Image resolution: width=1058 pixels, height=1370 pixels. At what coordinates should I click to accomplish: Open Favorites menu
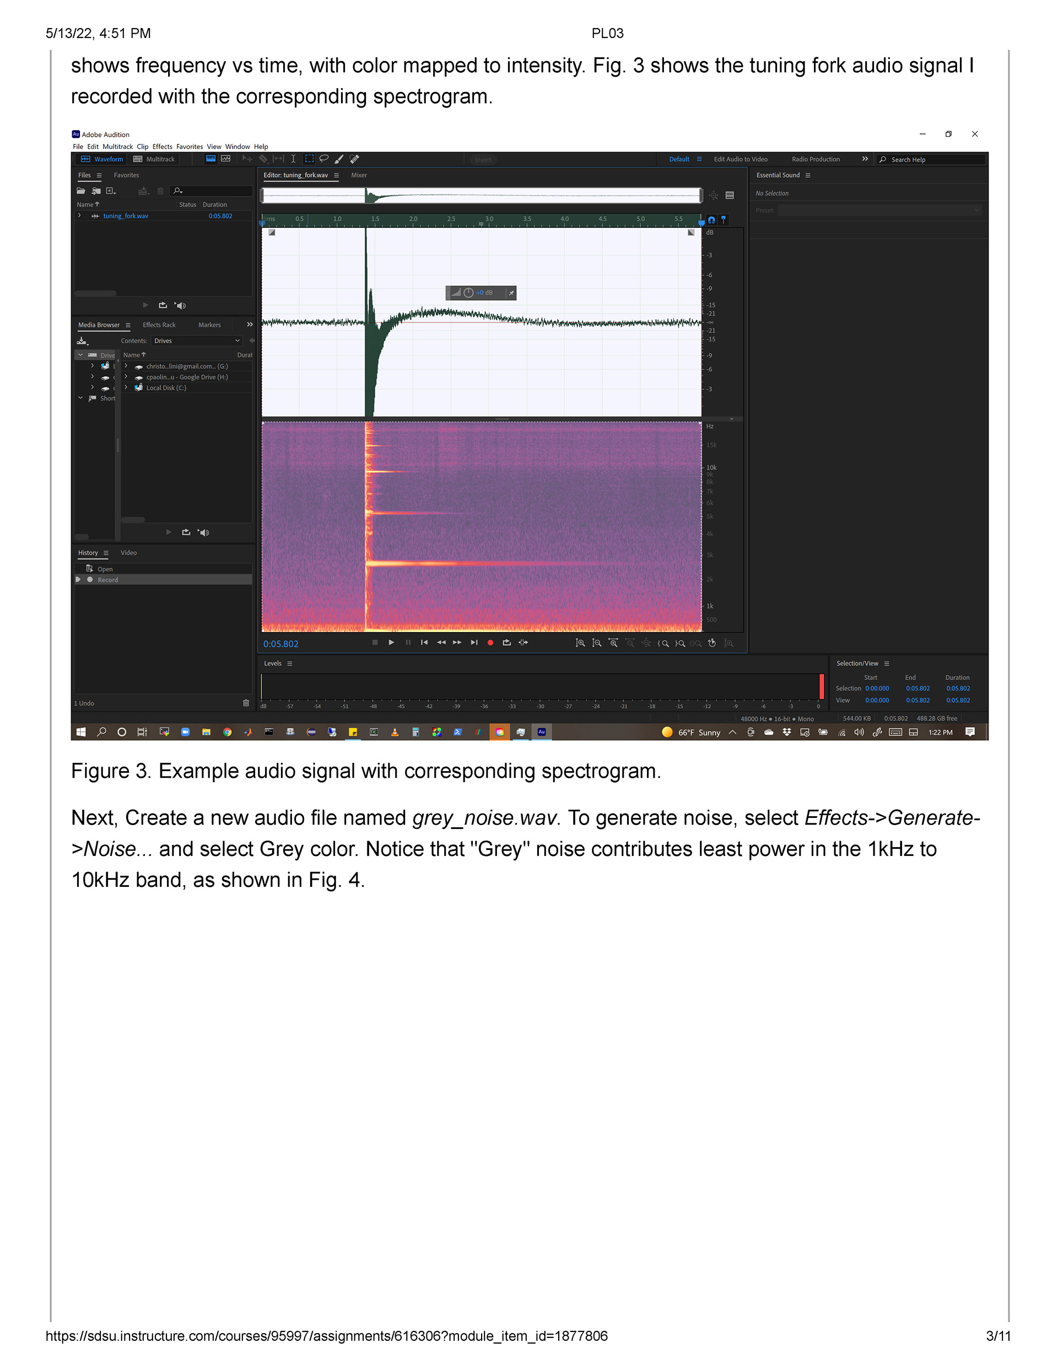coord(190,147)
